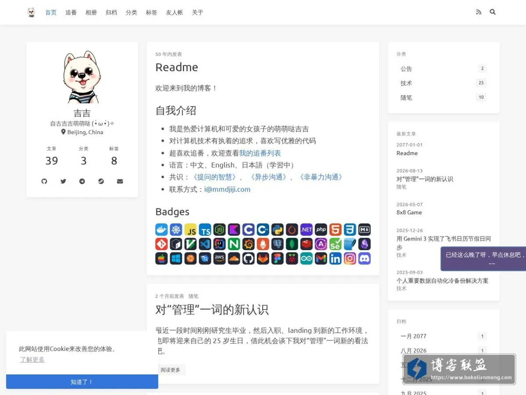The image size is (526, 395).
Task: Open 我的追番列表 link
Action: (260, 153)
